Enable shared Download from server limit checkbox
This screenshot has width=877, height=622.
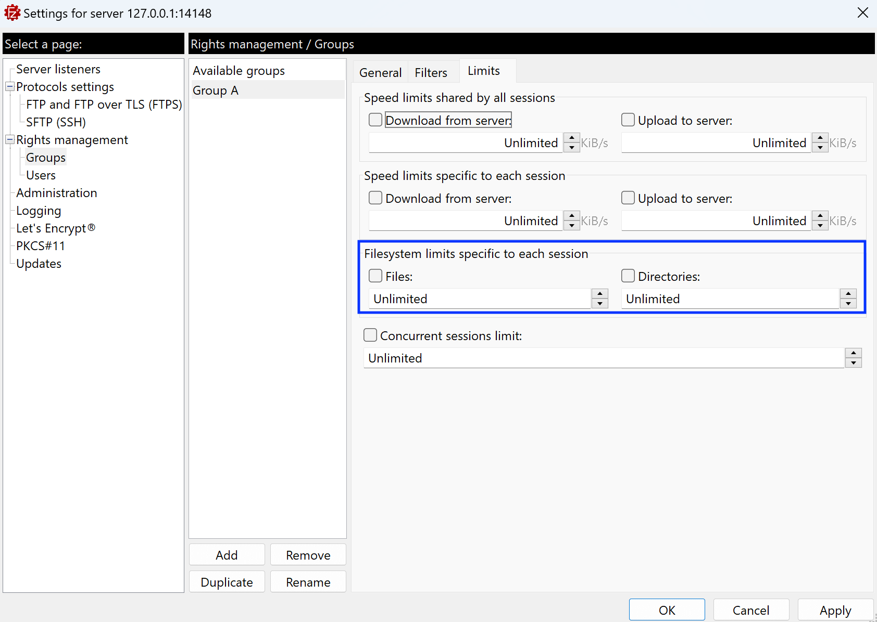375,120
